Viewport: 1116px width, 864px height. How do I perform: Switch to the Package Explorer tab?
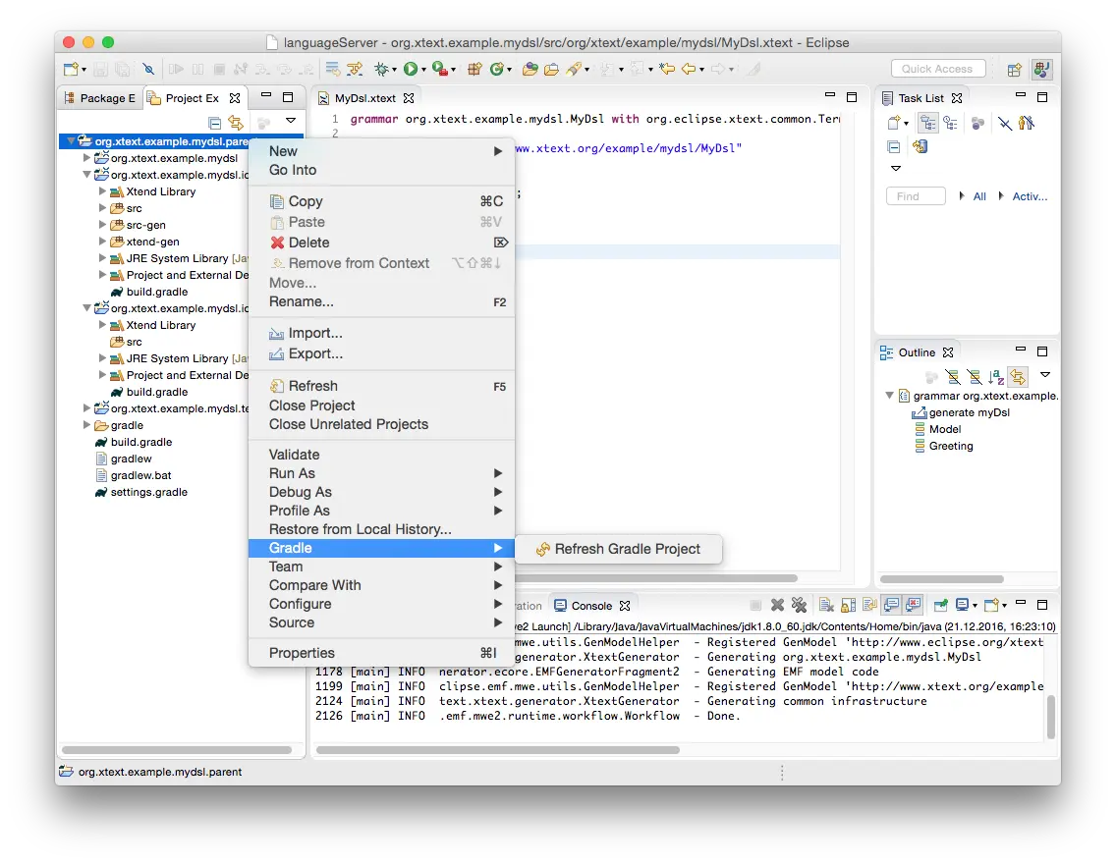coord(99,98)
